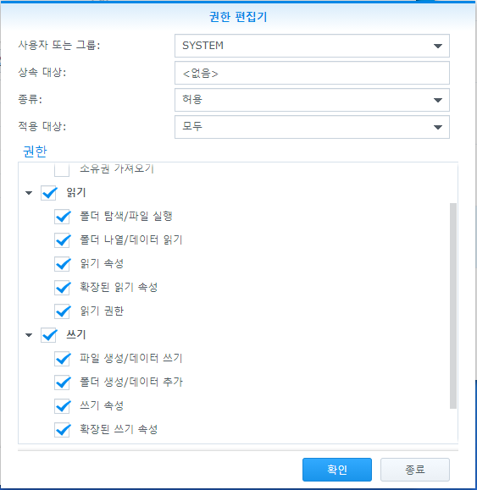Image resolution: width=477 pixels, height=490 pixels.
Task: Uncheck 폴더 탐색/파일 실행 checkbox
Action: pos(62,217)
